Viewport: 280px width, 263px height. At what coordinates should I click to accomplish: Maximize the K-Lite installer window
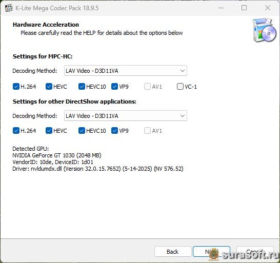[x=244, y=8]
